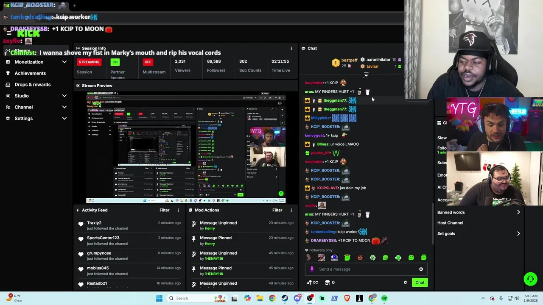This screenshot has height=305, width=543.
Task: Open Spotify from the taskbar
Action: [x=384, y=298]
